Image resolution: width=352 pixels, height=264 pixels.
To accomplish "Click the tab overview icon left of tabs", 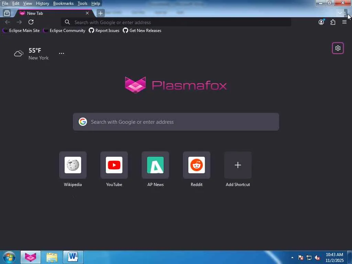I will 7,13.
